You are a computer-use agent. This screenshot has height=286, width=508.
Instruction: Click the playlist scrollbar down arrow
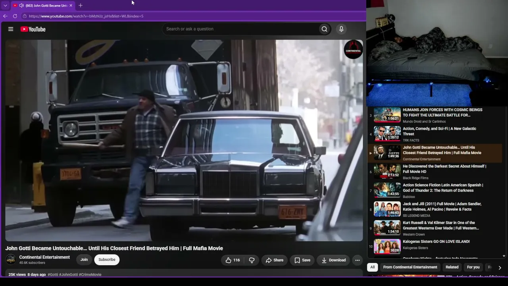pyautogui.click(x=504, y=256)
